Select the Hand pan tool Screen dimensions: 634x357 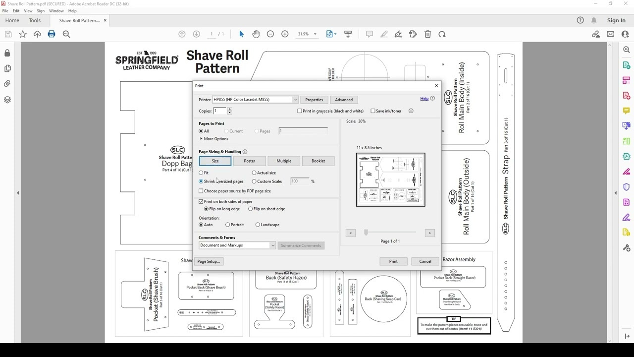(256, 34)
